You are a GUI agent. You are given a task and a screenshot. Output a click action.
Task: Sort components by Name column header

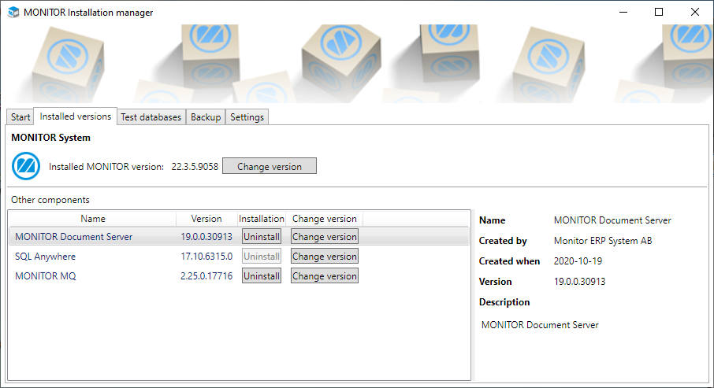[93, 219]
